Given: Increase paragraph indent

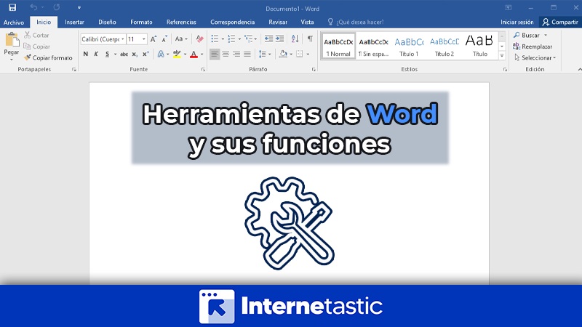Looking at the screenshot, I should click(279, 39).
